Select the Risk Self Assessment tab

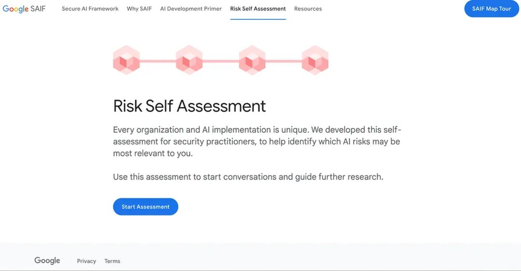258,9
